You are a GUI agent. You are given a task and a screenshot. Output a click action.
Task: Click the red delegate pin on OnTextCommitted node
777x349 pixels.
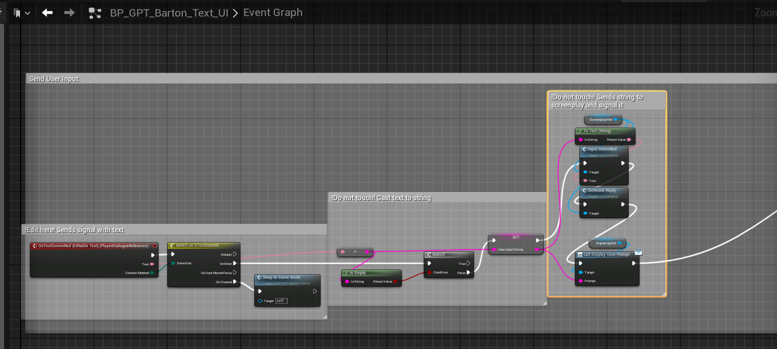point(155,245)
